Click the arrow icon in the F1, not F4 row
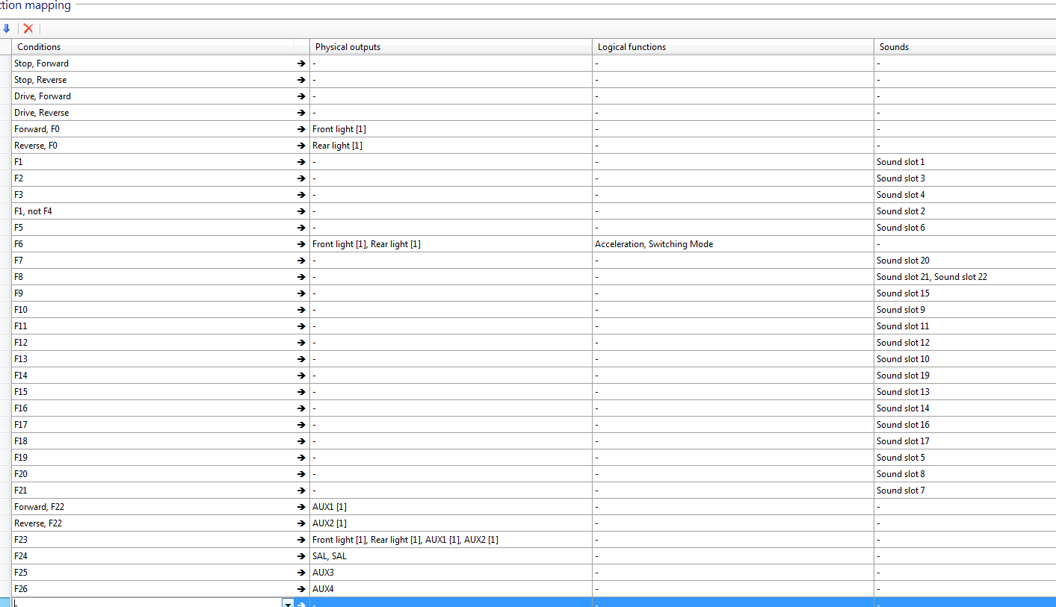Image resolution: width=1056 pixels, height=607 pixels. coord(300,211)
